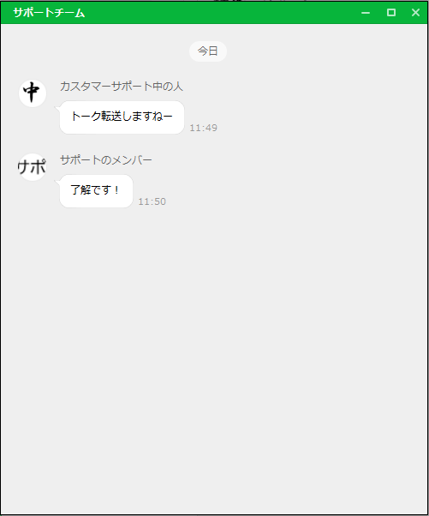The width and height of the screenshot is (429, 516).
Task: Click the 今日 date label
Action: point(208,51)
